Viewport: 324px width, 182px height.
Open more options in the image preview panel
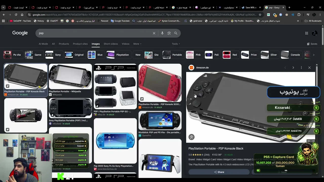point(301,67)
